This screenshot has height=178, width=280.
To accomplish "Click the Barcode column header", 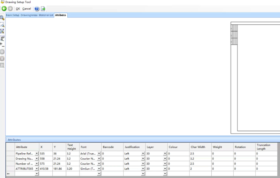I will click(112, 147).
